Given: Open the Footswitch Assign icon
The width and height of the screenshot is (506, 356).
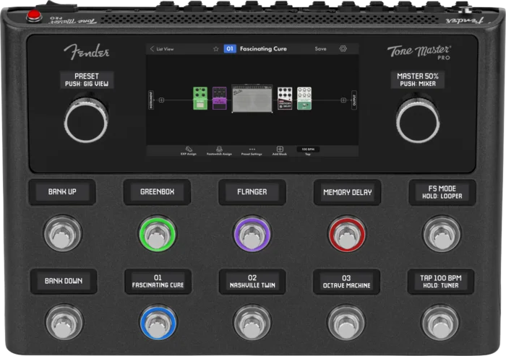Looking at the screenshot, I should tap(219, 149).
